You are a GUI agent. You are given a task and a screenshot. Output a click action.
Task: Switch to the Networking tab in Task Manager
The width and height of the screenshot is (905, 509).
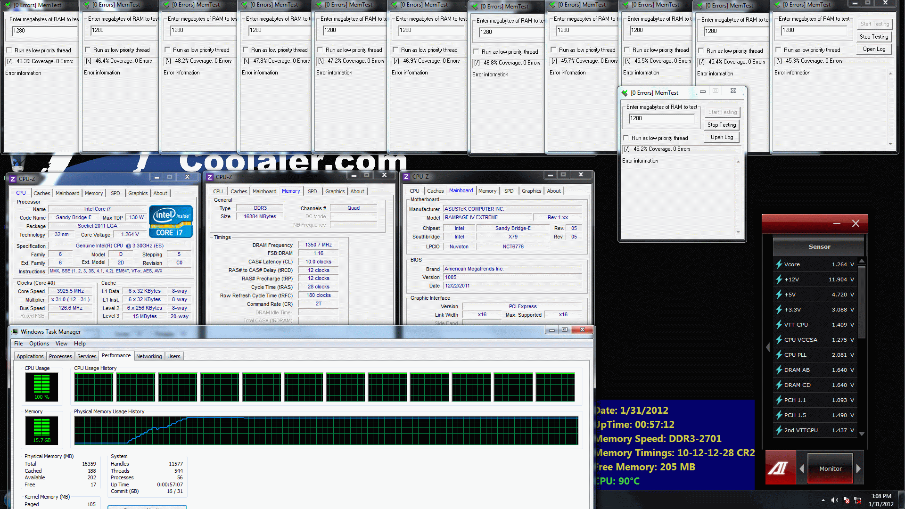coord(149,356)
